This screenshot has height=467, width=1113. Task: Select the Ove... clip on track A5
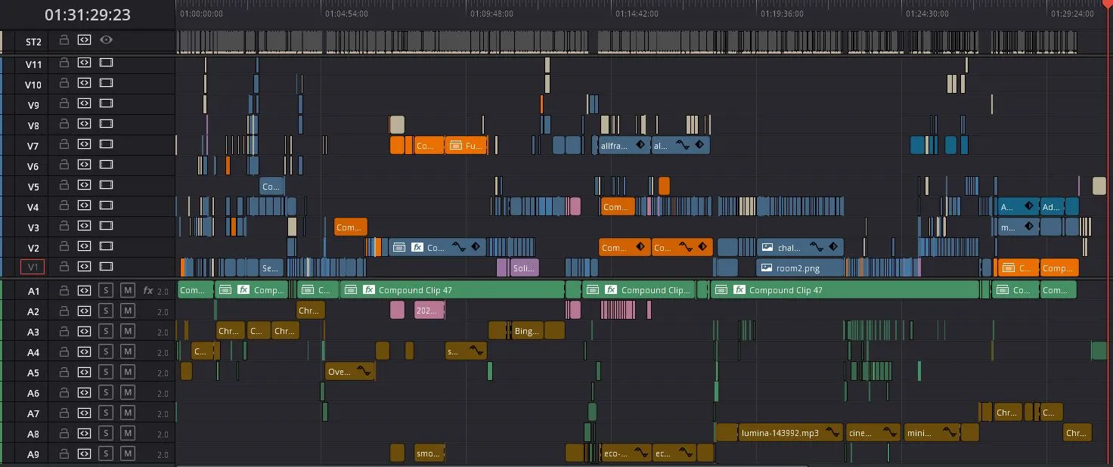tap(350, 371)
